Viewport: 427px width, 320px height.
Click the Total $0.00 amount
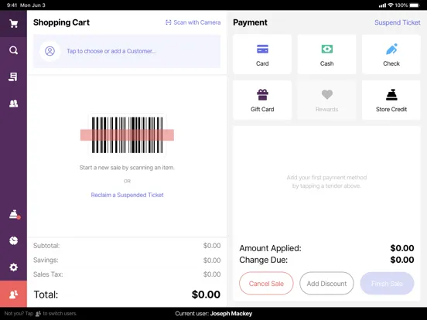[206, 294]
